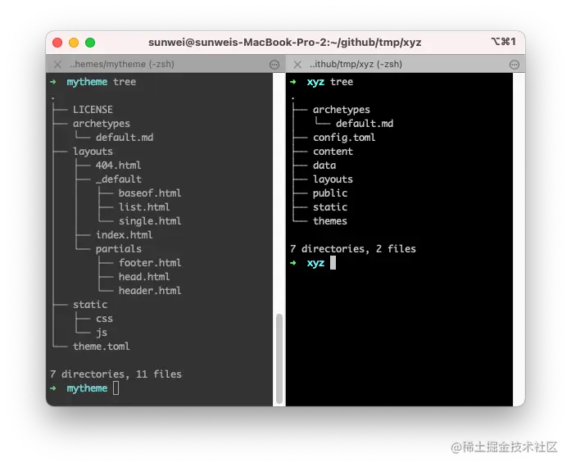
Task: Click list.html entry
Action: [144, 207]
